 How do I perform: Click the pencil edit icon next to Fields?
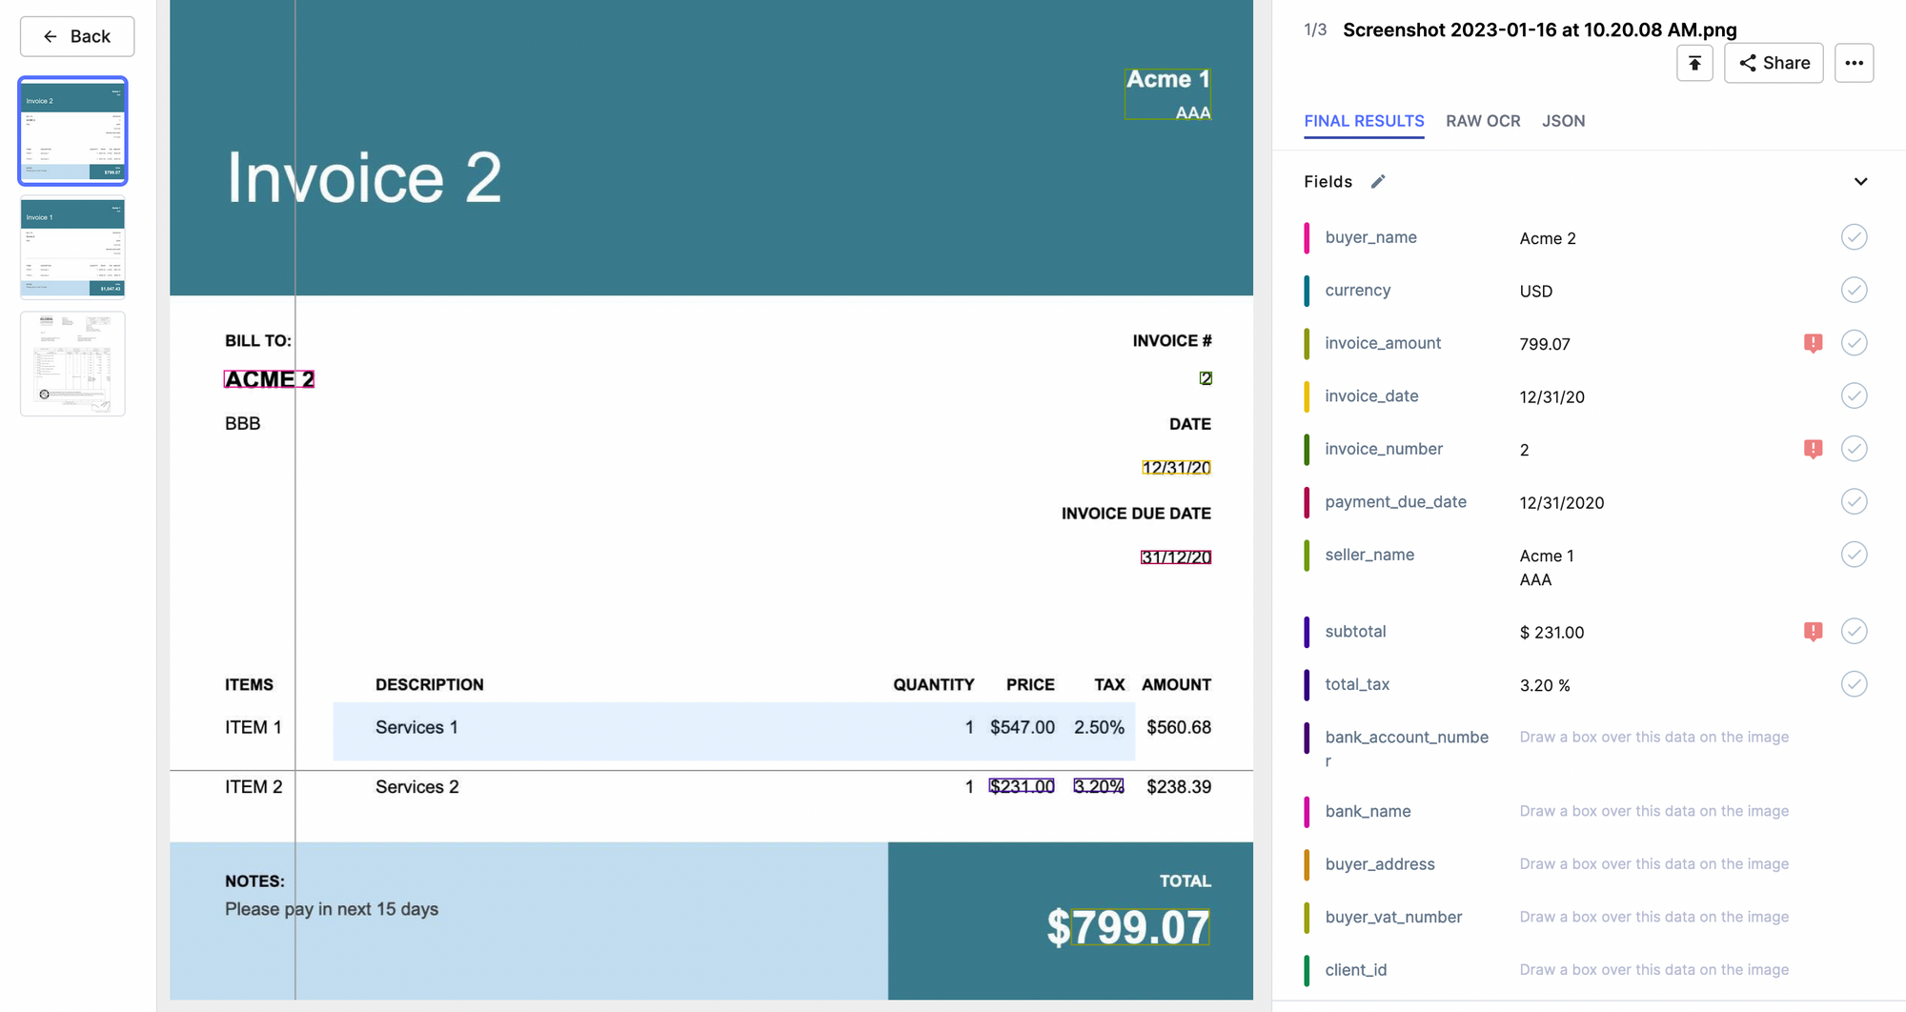(1378, 182)
